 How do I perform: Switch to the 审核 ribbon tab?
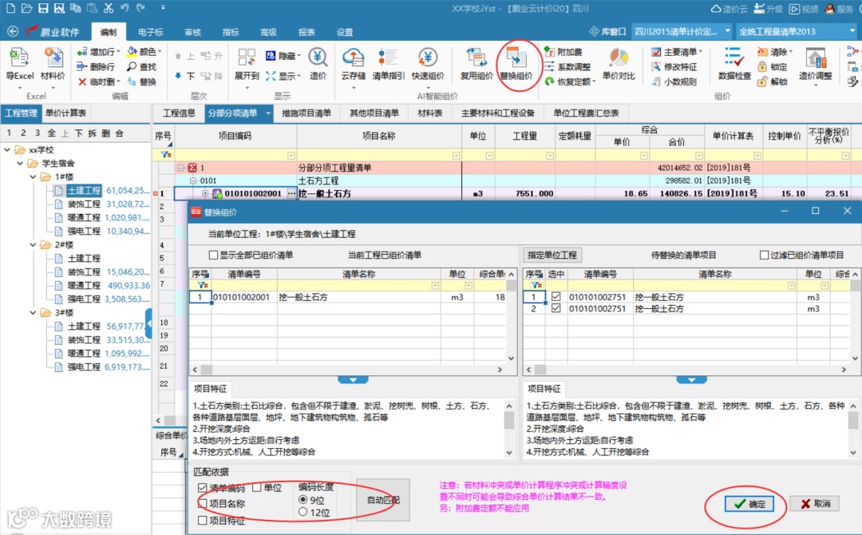(x=192, y=32)
